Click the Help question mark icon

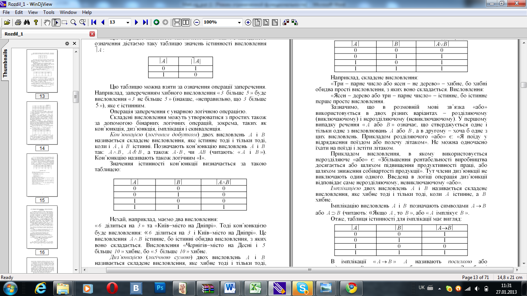pos(35,22)
